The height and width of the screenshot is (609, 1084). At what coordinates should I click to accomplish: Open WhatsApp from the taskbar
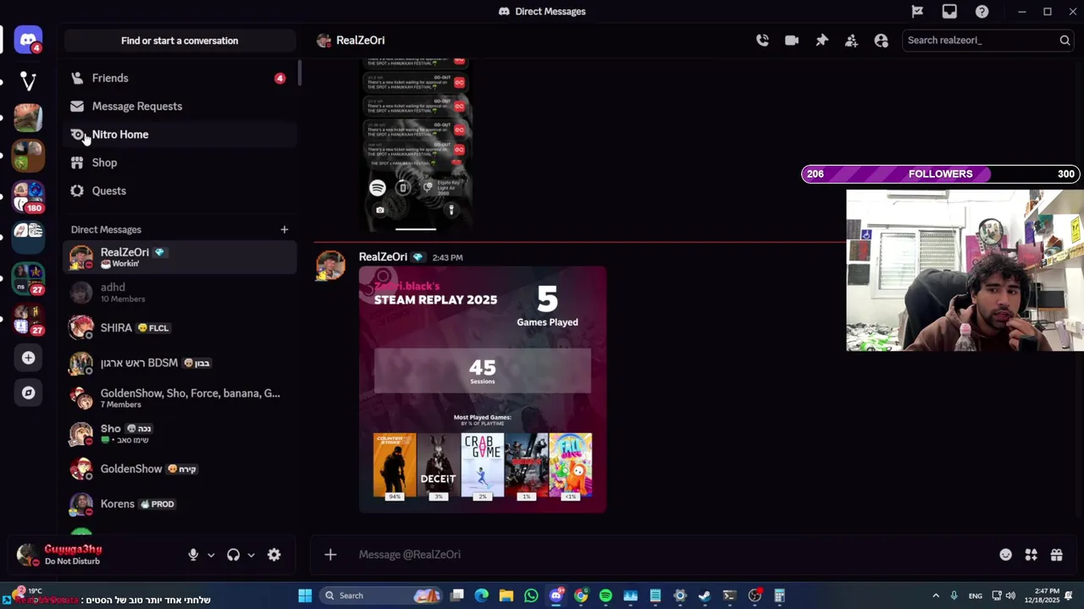pyautogui.click(x=531, y=595)
